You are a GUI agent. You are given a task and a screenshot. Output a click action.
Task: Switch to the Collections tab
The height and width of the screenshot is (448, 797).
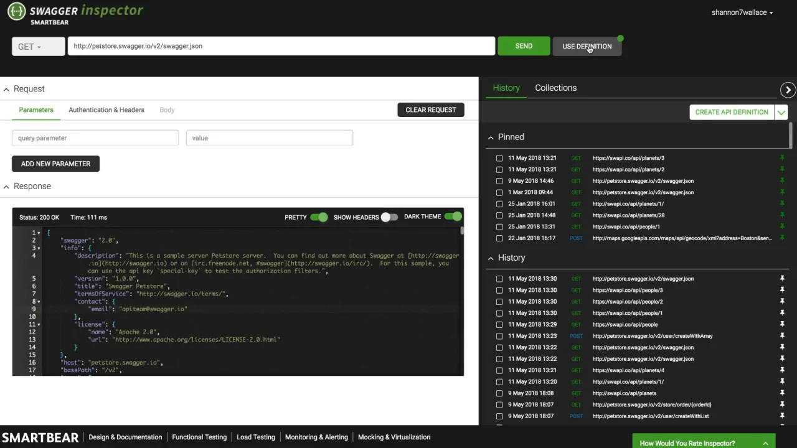point(555,88)
